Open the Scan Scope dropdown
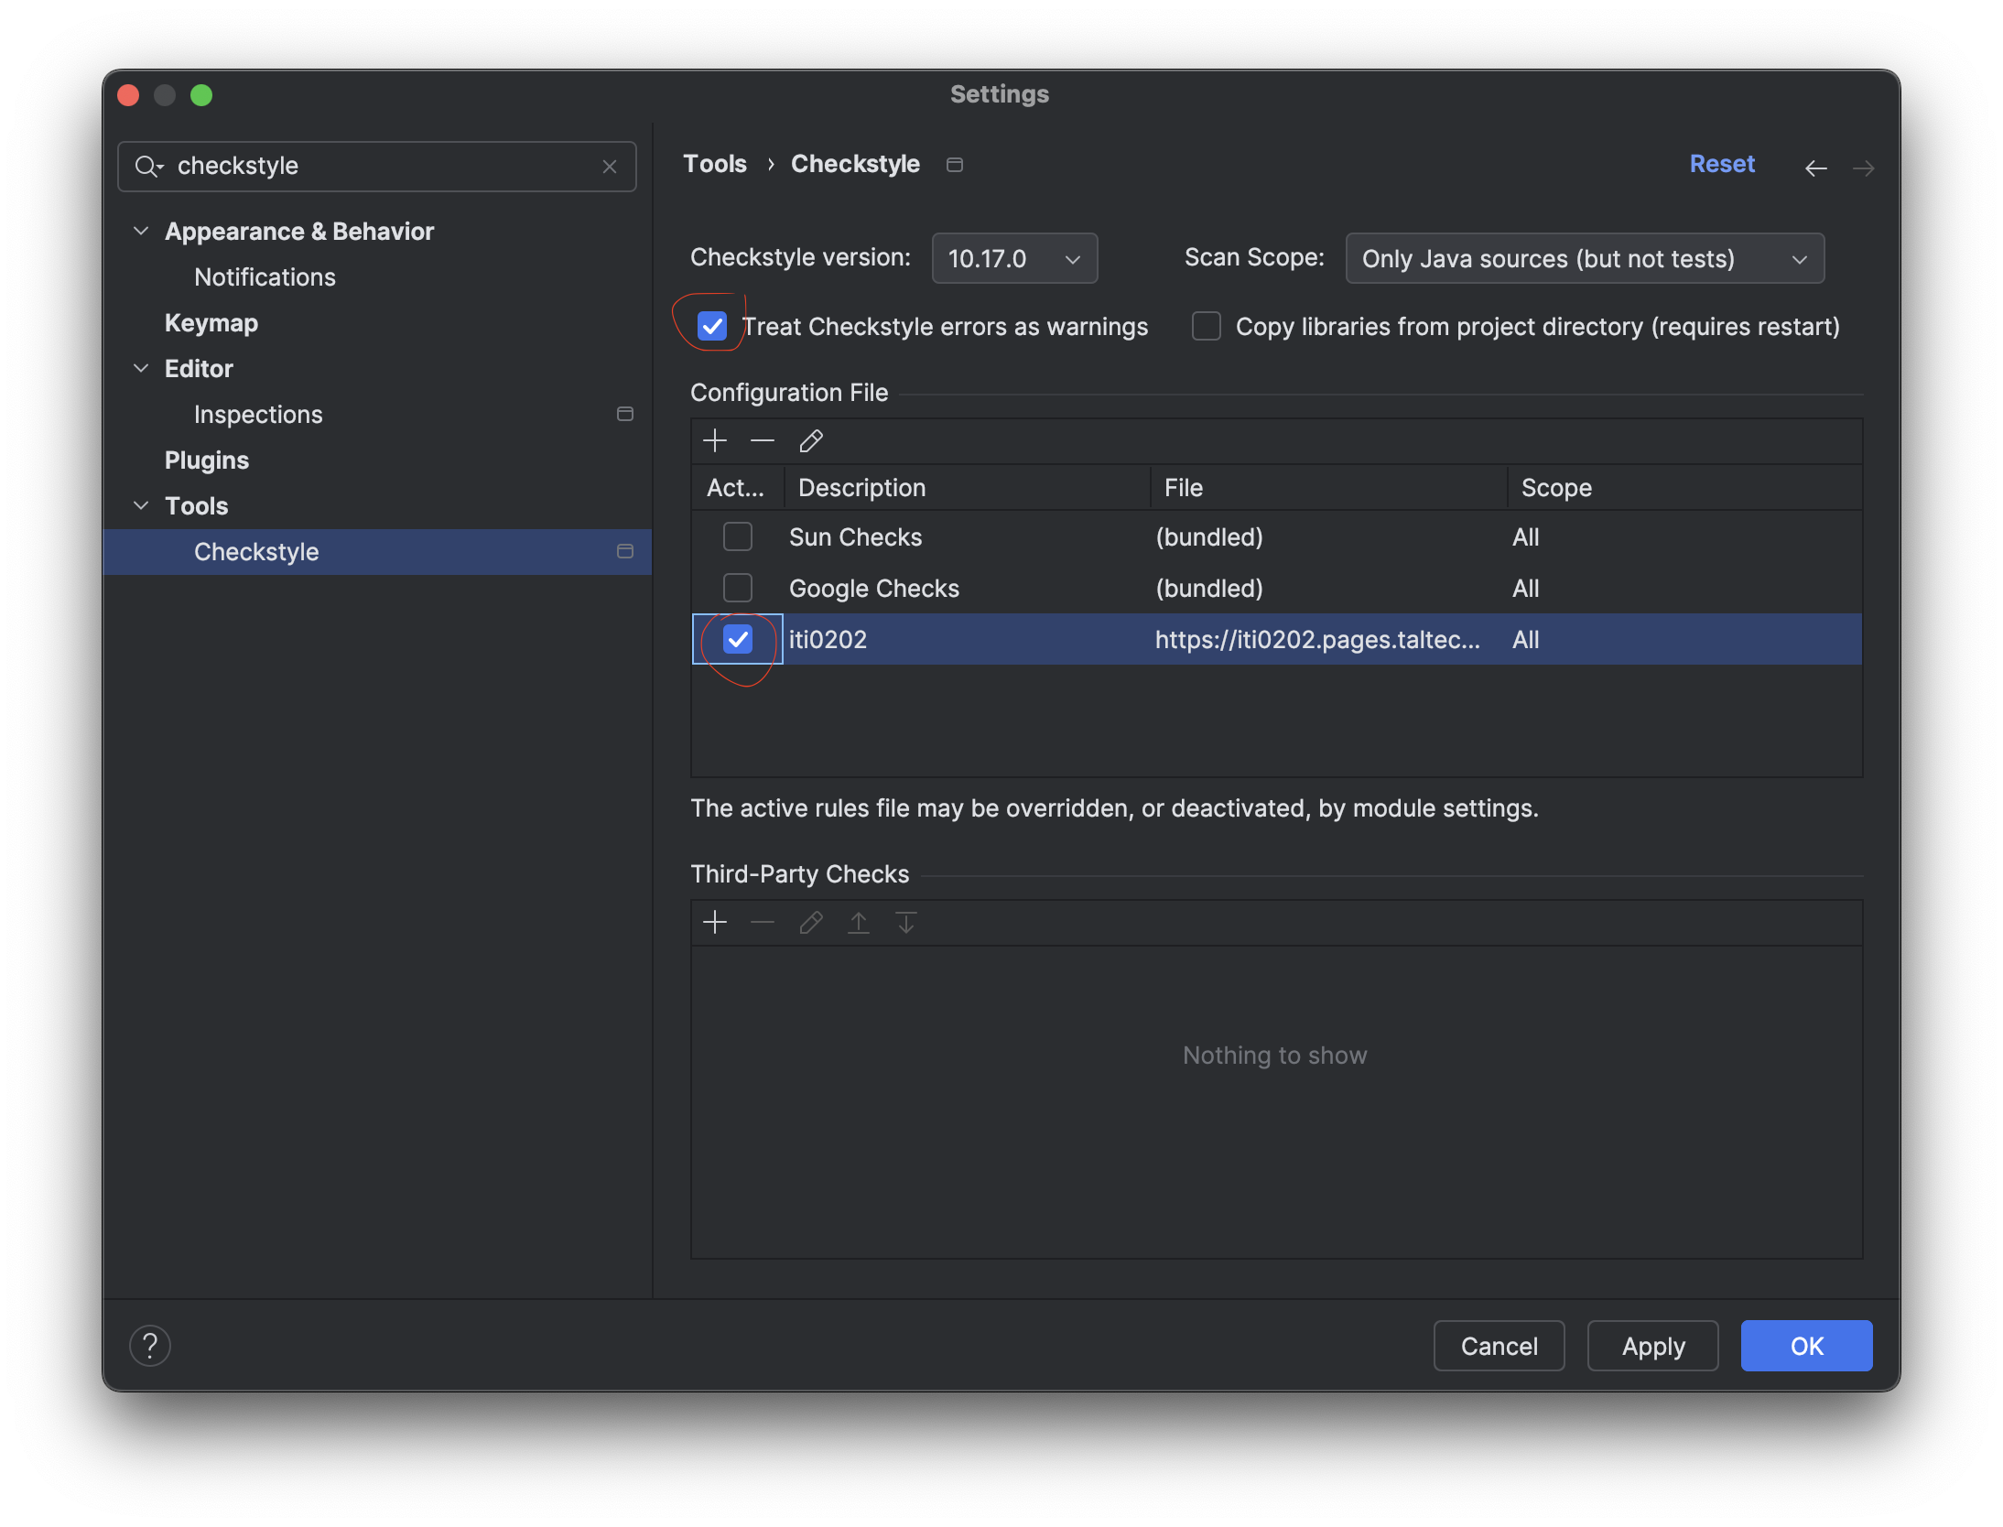This screenshot has width=2003, height=1527. [x=1584, y=259]
